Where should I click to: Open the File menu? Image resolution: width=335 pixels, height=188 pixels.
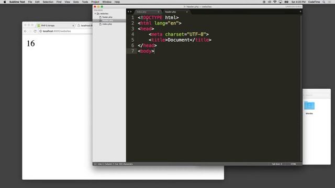coord(30,2)
